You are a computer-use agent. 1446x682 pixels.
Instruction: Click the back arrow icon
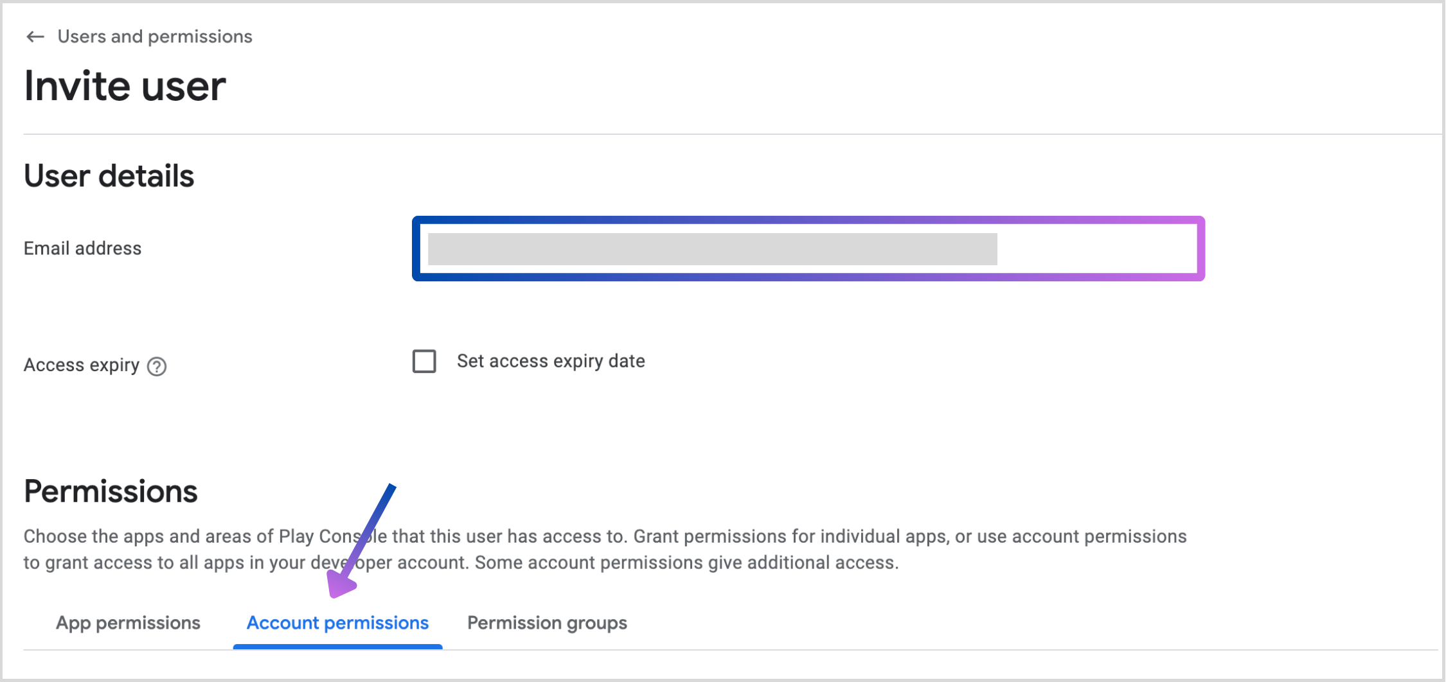tap(35, 37)
